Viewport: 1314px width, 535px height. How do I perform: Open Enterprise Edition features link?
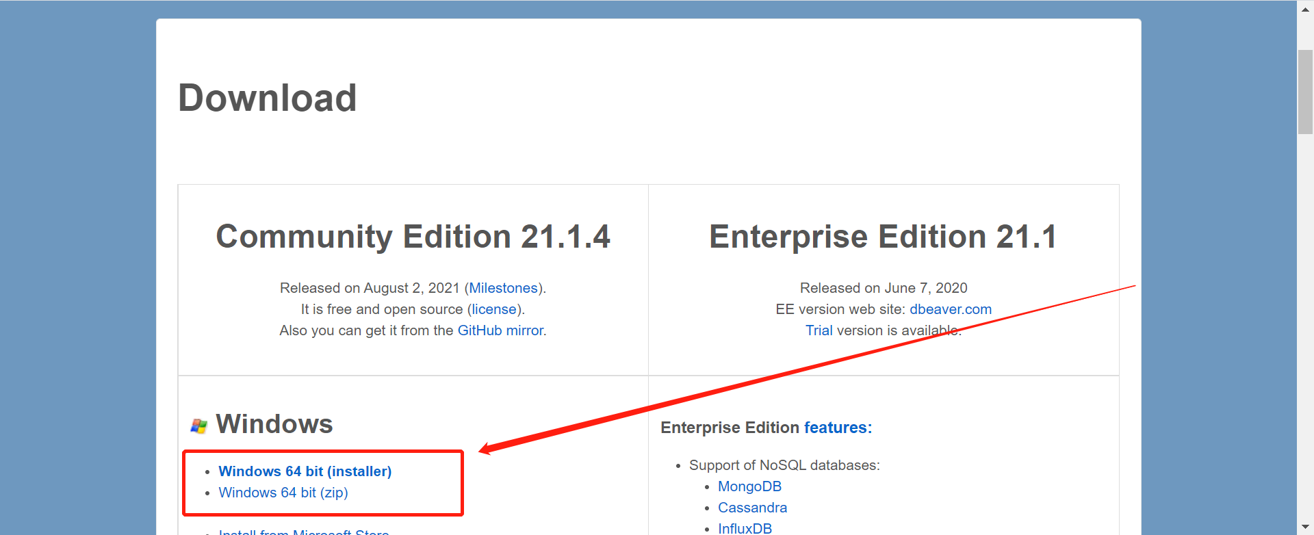pos(838,428)
